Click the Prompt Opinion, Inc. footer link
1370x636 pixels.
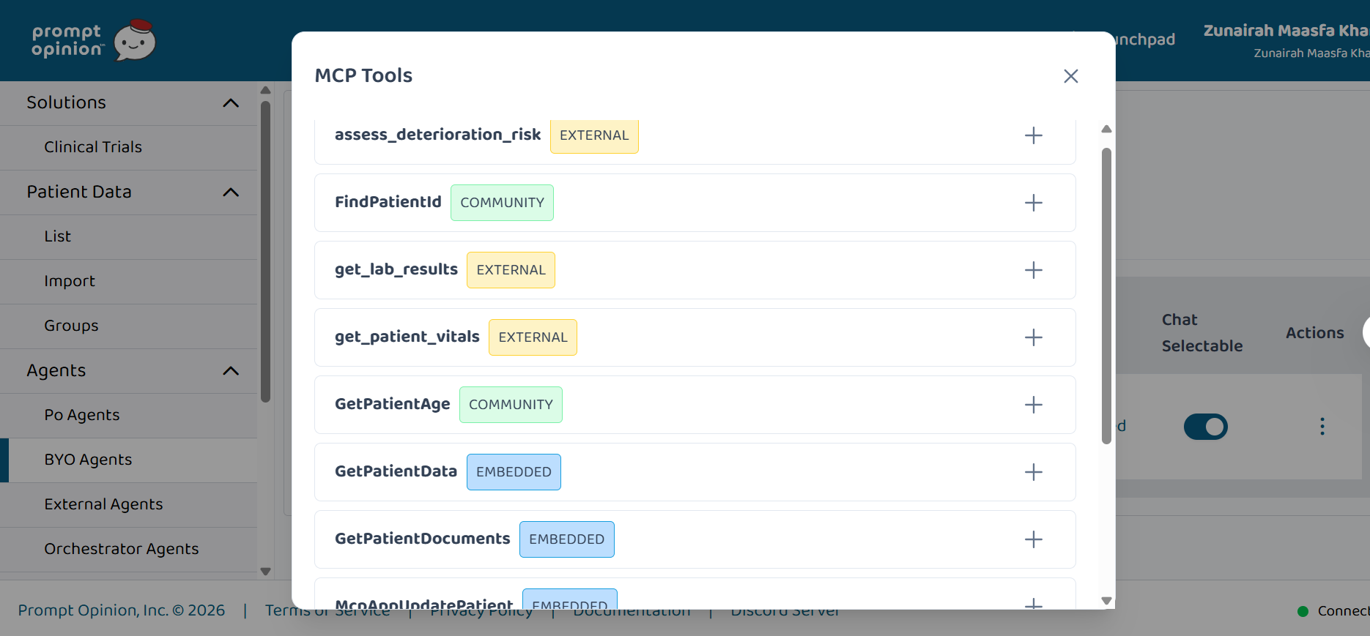(x=122, y=610)
